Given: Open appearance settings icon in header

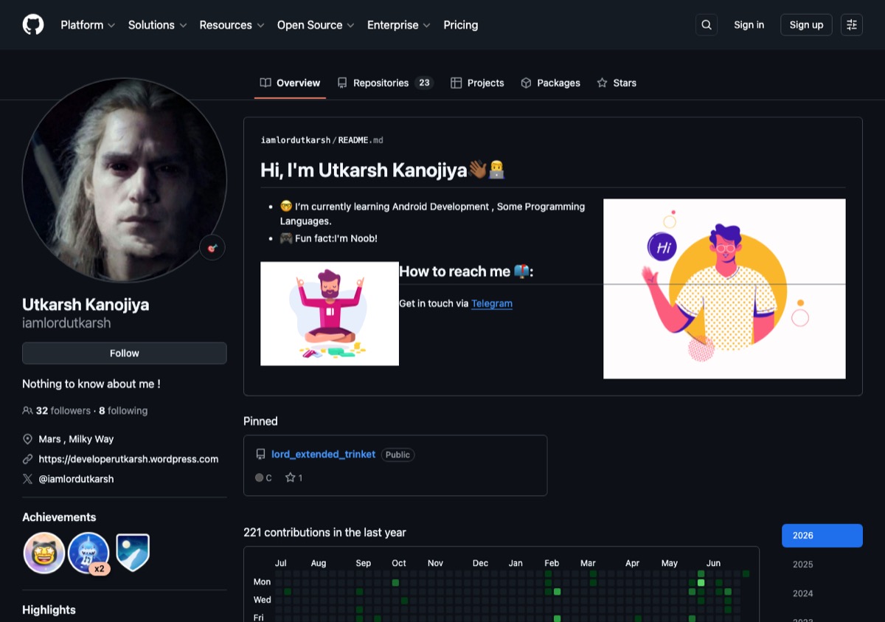Looking at the screenshot, I should pyautogui.click(x=852, y=25).
